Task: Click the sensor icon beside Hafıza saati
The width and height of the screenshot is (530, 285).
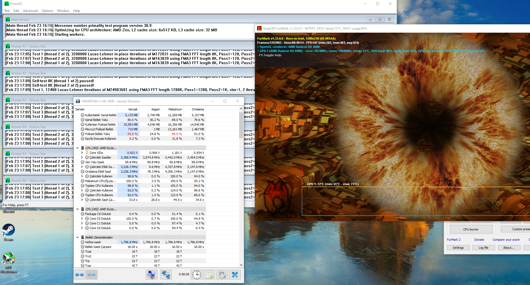Action: [x=83, y=242]
